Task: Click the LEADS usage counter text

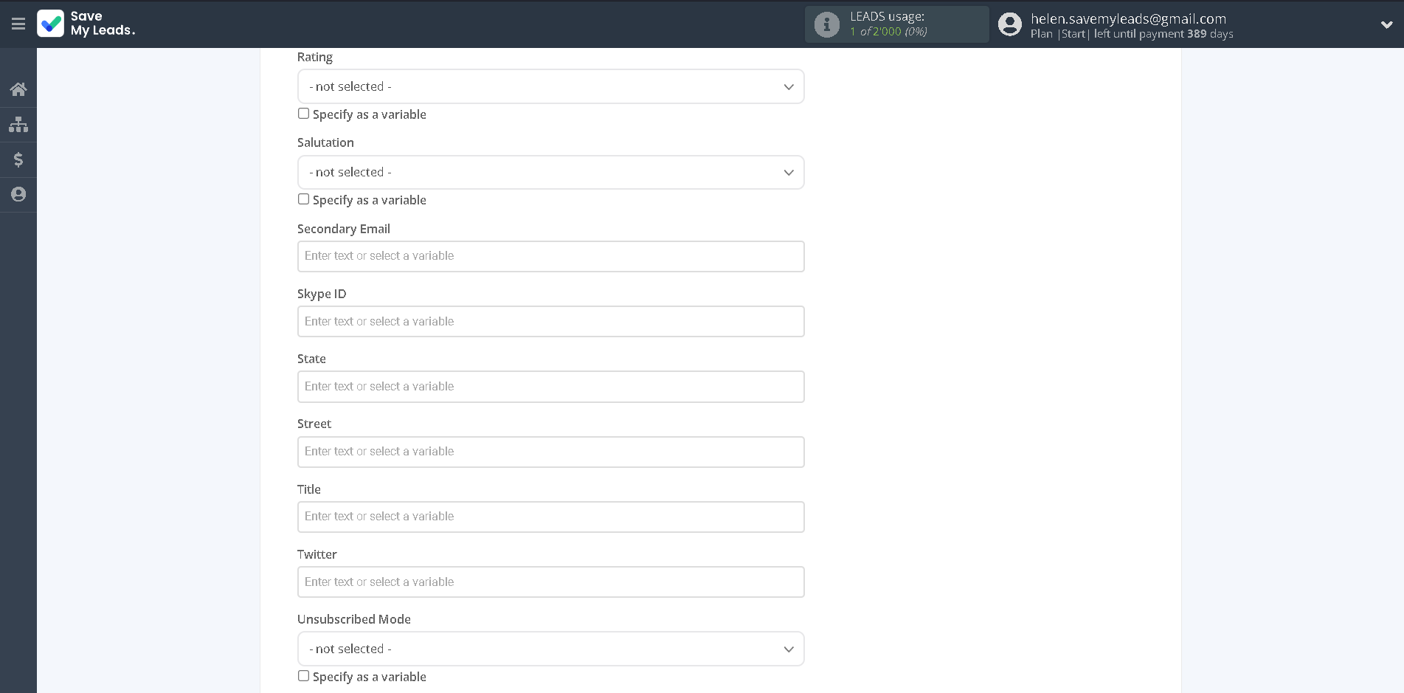Action: (x=888, y=31)
